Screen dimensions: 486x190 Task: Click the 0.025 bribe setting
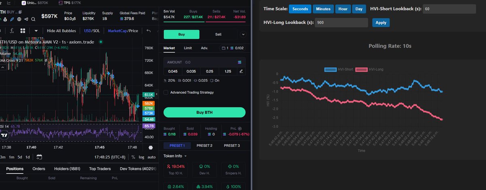click(x=202, y=80)
